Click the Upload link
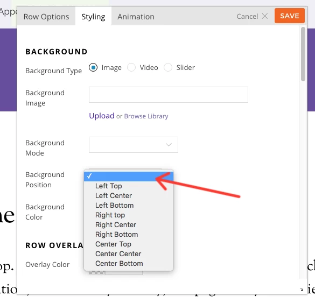Screen dimensions: 315x303 pos(102,116)
